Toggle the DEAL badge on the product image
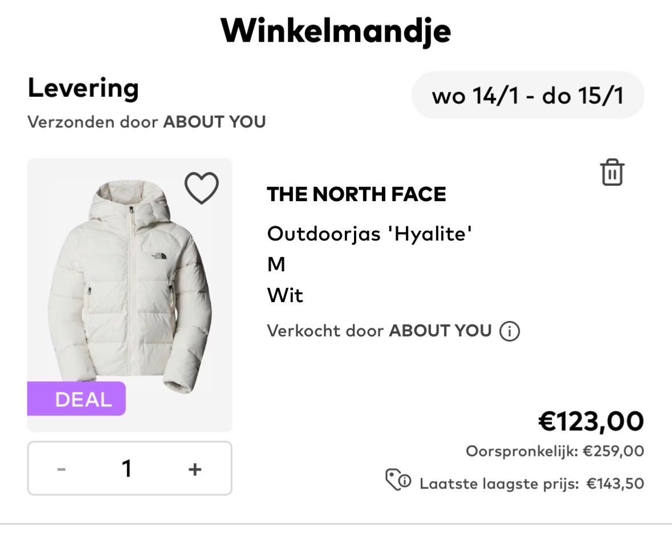 tap(77, 400)
